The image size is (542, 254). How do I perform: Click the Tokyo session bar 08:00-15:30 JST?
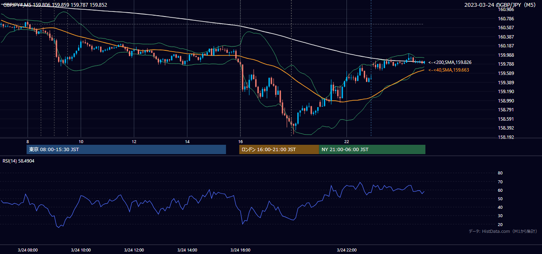[126, 149]
